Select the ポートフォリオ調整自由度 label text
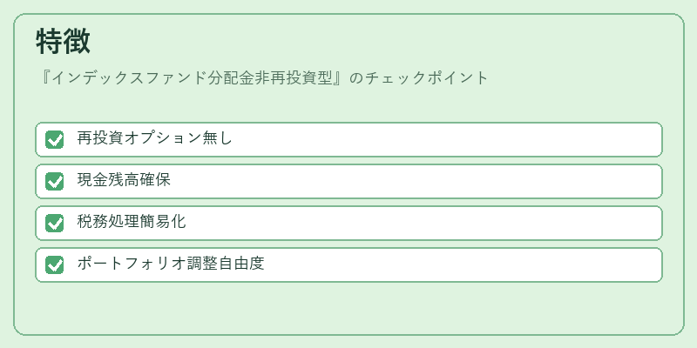 point(170,264)
